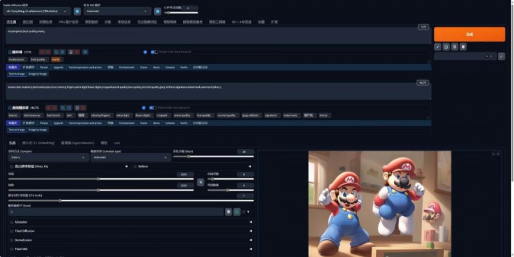Click the read-parameters arrow icon under Generate
The image size is (514, 257).
pyautogui.click(x=438, y=47)
